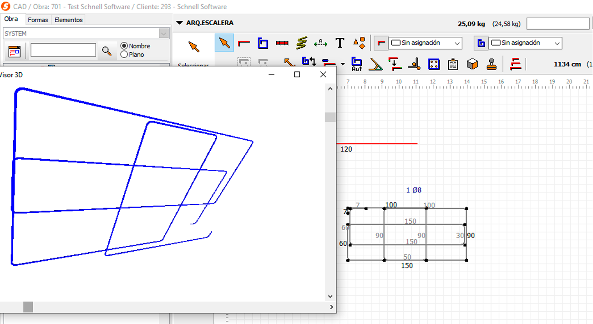Image resolution: width=593 pixels, height=324 pixels.
Task: Select the blue stirrup shape tool
Action: tap(263, 43)
